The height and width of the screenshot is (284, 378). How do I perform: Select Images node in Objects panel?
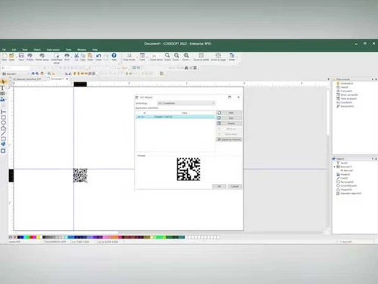[343, 174]
